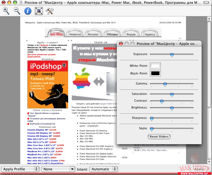Open the Tools hammer-and-wrench icon
Image resolution: width=212 pixels, height=175 pixels.
[x=50, y=11]
